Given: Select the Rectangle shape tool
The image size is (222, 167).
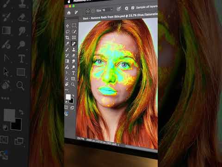Looking at the screenshot, I should 73,79.
